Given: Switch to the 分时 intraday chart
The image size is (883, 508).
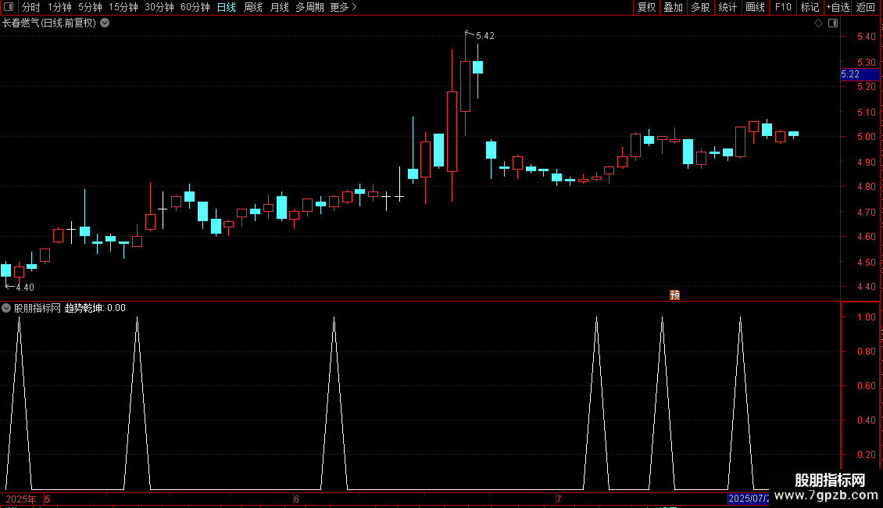Looking at the screenshot, I should (x=31, y=7).
